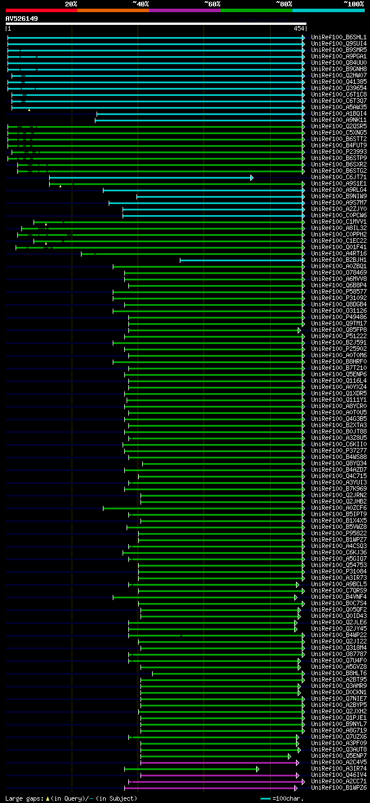This screenshot has width=370, height=803.
Task: Select the UniRef100_O87787 label
Action: click(x=339, y=654)
